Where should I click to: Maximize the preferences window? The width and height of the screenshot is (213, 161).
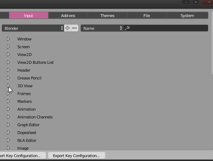point(196,2)
